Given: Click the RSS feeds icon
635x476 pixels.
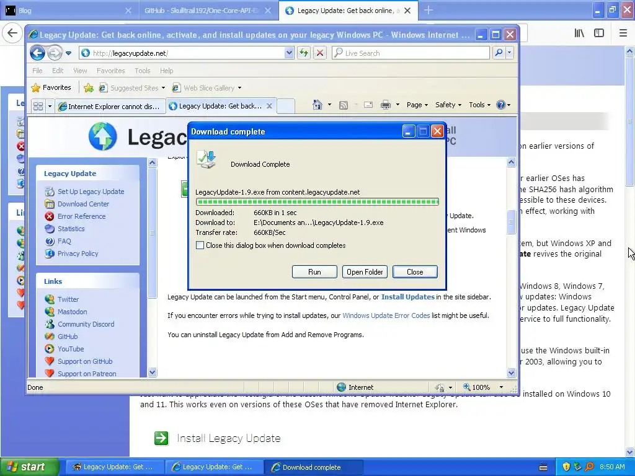Looking at the screenshot, I should click(x=344, y=105).
